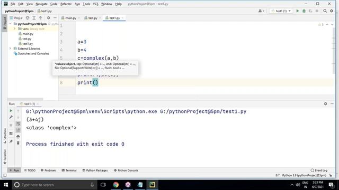Select test.py in project tree
The width and height of the screenshot is (339, 190).
coord(27,39)
